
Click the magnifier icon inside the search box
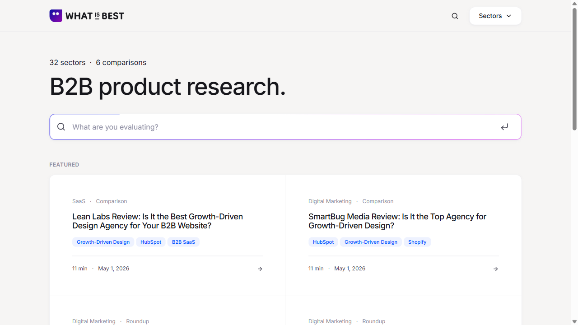tap(61, 127)
